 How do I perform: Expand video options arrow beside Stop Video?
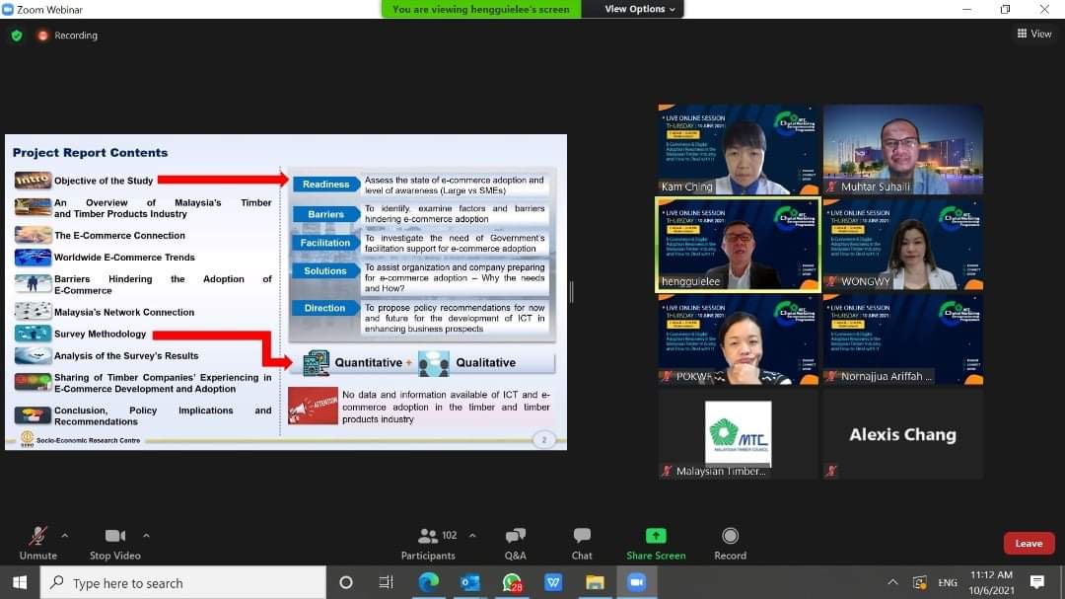146,536
